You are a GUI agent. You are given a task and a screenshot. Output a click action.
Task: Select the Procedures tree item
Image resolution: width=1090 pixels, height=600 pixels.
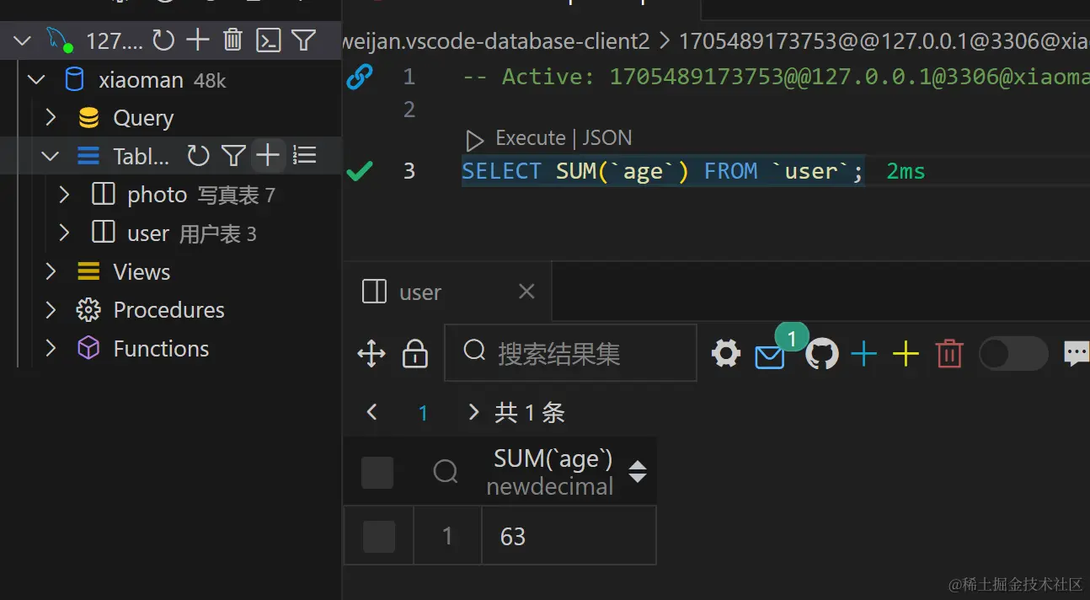pyautogui.click(x=169, y=310)
